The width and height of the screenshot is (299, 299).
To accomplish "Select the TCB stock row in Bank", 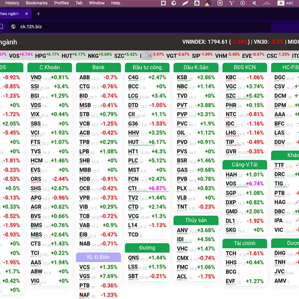I will coord(98,216).
